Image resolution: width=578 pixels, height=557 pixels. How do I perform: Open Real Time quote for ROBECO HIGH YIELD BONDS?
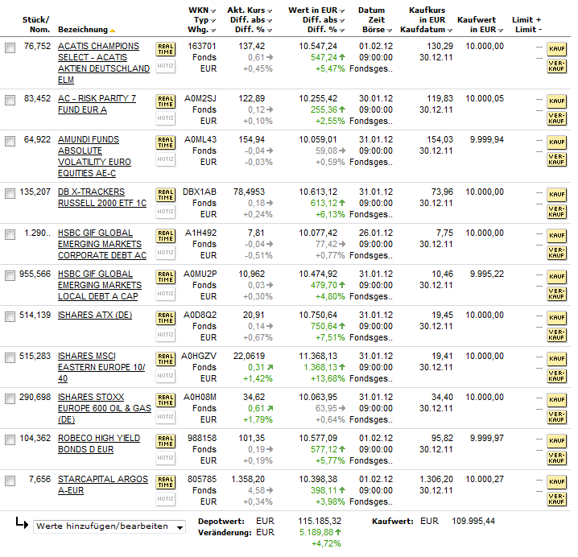tap(166, 440)
